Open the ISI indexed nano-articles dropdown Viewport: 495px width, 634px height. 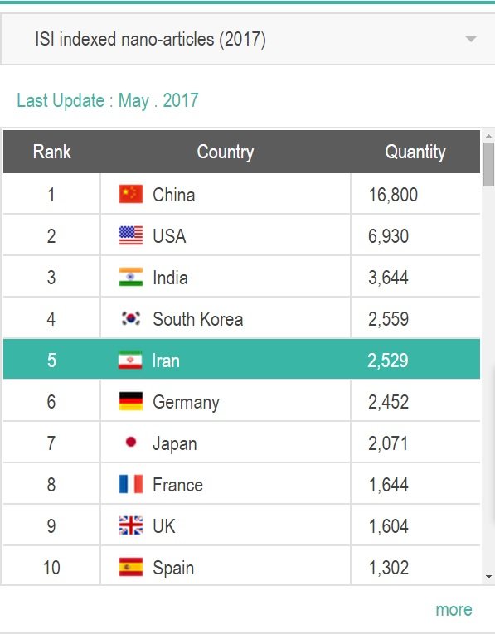(x=247, y=39)
